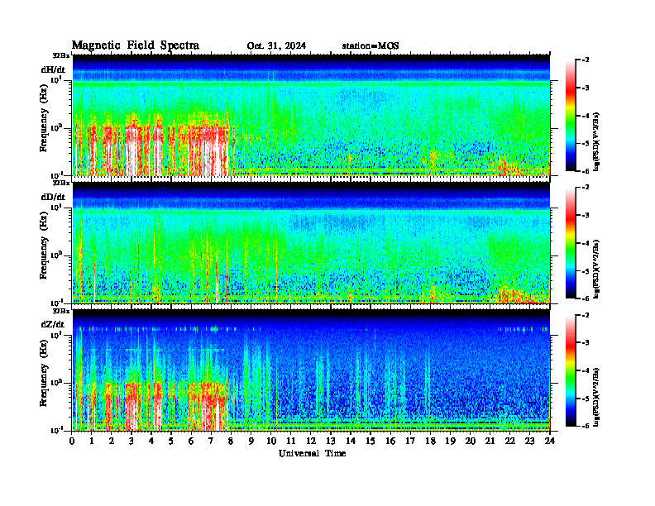The height and width of the screenshot is (506, 655).
Task: Click the dD/dt spectrogram plot area
Action: tap(311, 242)
